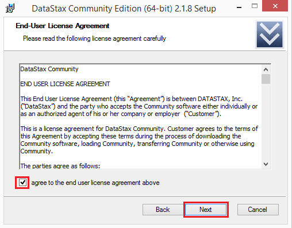Image resolution: width=292 pixels, height=228 pixels.
Task: Click the 'DataStax Community' line in license box
Action: (x=49, y=69)
